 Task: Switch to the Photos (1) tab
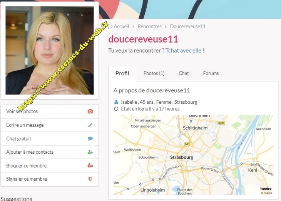154,73
